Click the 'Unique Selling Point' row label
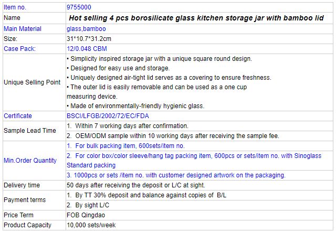 coord(32,82)
